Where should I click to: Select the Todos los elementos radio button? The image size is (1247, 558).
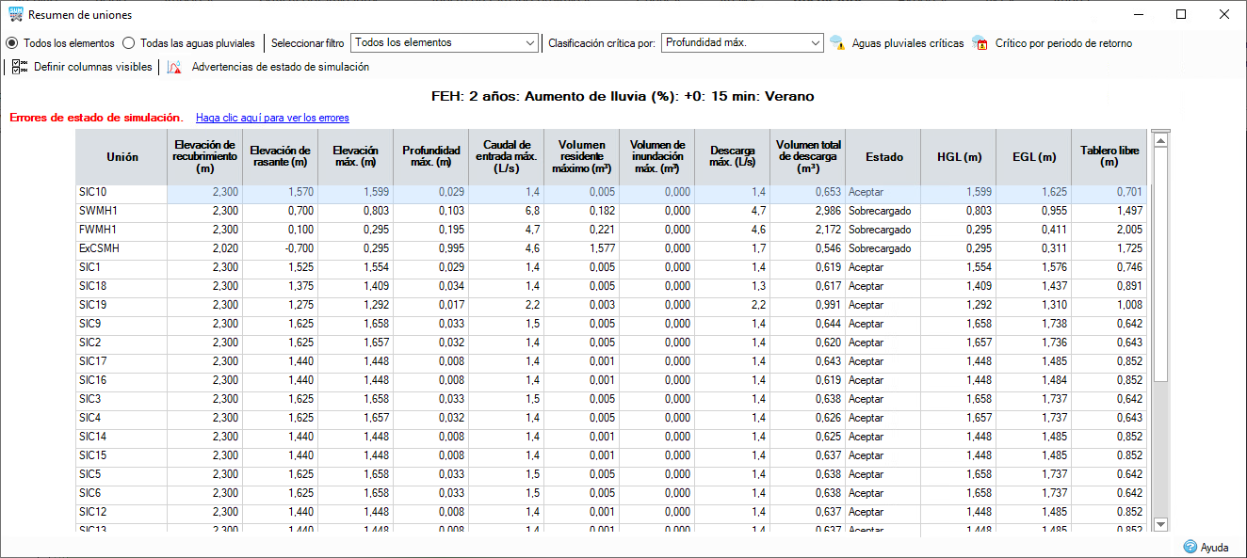coord(12,43)
